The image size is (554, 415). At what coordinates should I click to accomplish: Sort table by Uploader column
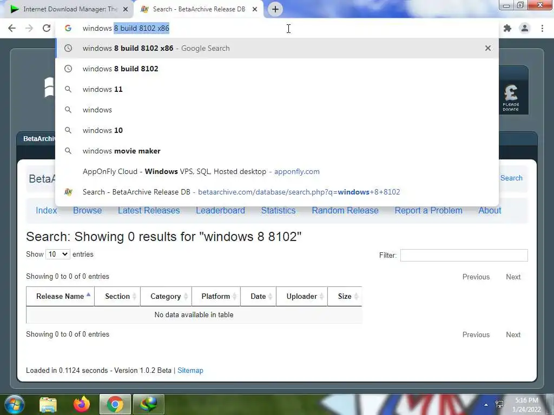[302, 297]
